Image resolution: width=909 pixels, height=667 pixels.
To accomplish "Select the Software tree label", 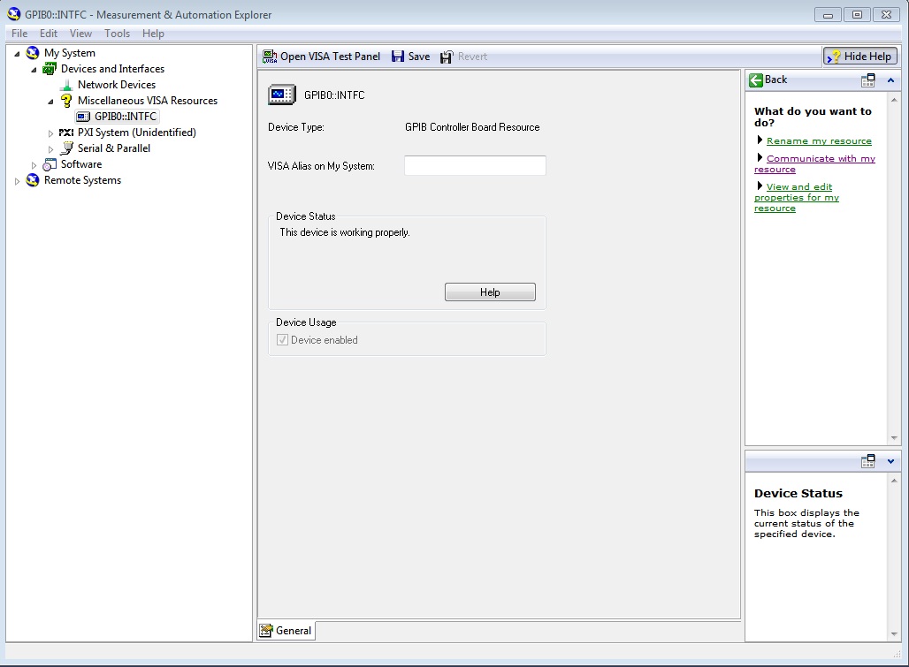I will point(81,163).
